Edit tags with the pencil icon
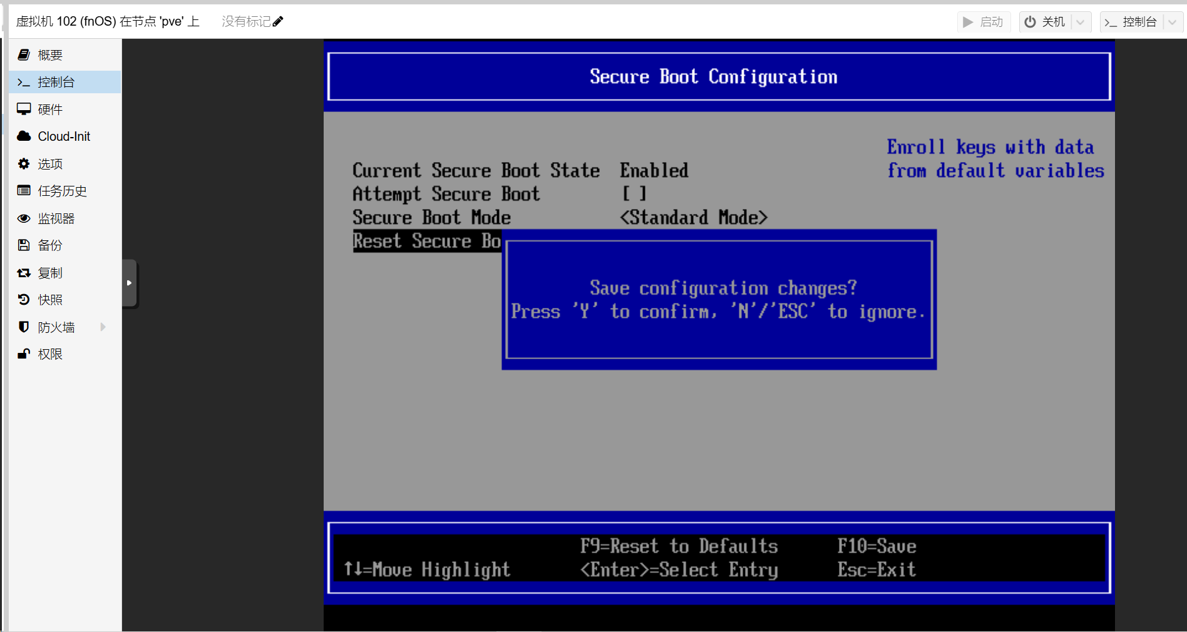 (278, 22)
